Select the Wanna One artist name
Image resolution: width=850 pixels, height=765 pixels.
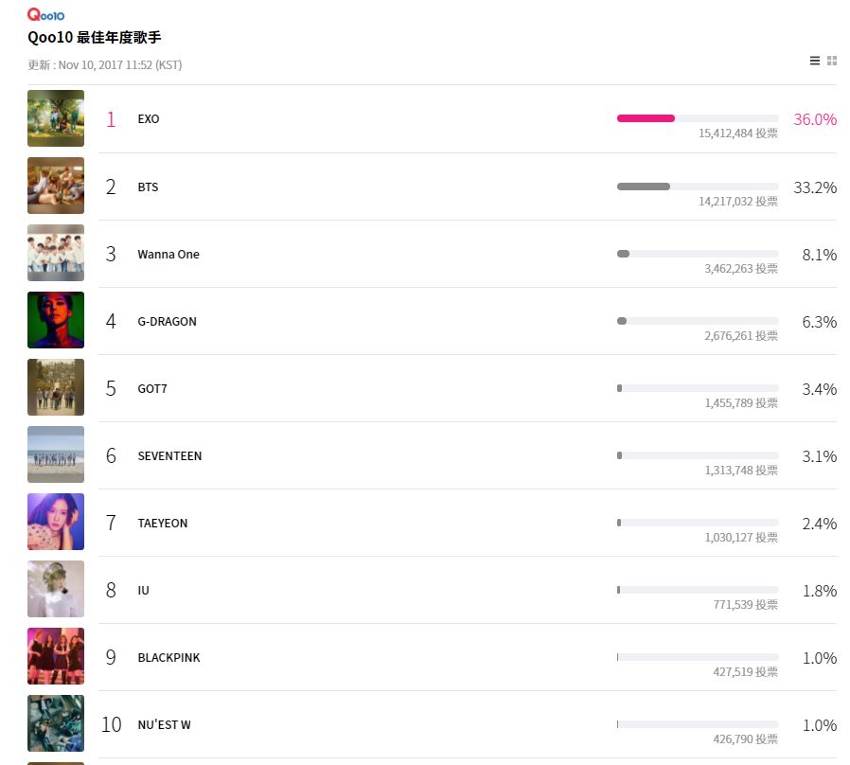[168, 255]
